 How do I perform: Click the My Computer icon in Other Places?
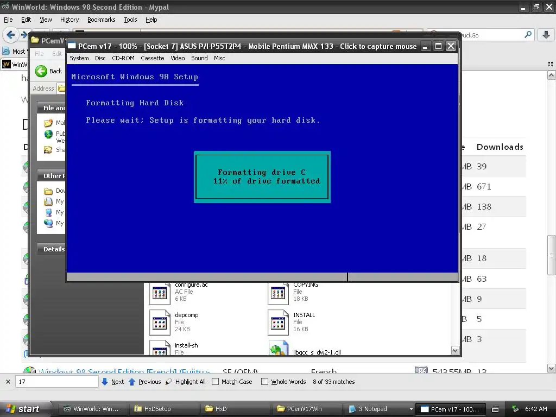[x=48, y=213]
